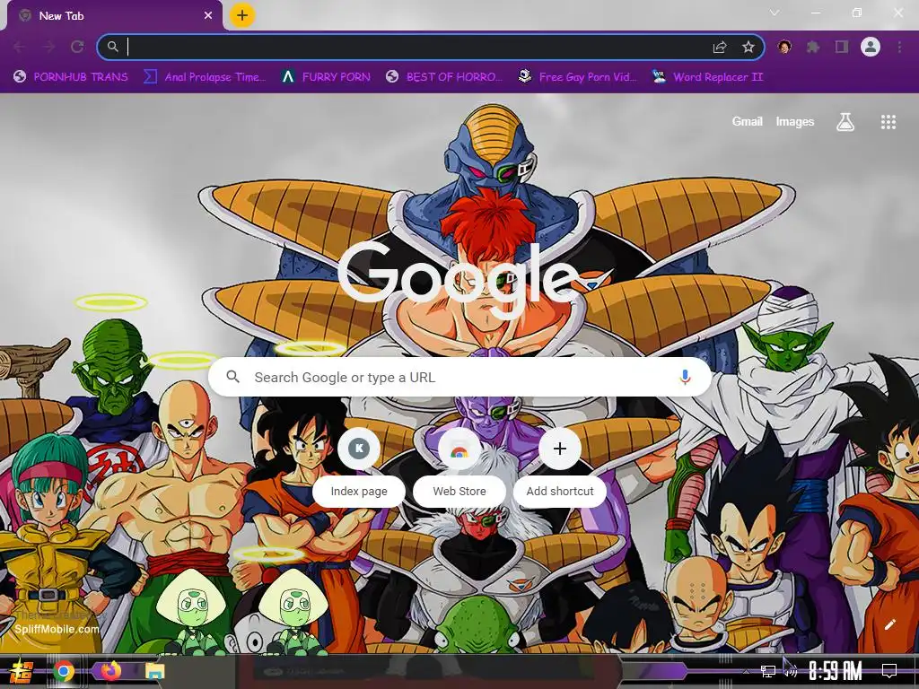Click the share page icon in address bar
Viewport: 919px width, 689px height.
[x=720, y=47]
